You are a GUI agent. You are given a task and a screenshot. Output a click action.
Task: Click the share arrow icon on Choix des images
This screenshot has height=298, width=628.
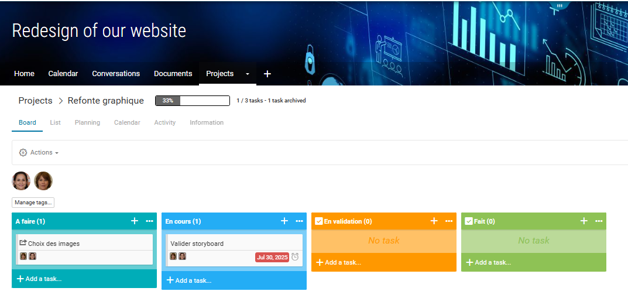click(23, 243)
